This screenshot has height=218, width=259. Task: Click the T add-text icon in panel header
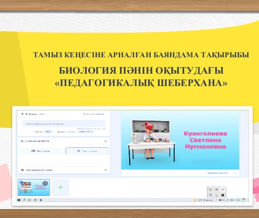(22, 114)
